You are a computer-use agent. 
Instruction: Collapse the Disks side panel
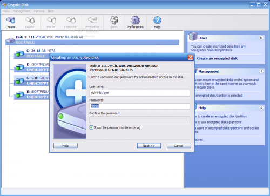click(x=261, y=38)
